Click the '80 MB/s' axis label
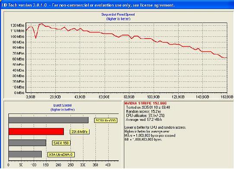 (x=18, y=48)
